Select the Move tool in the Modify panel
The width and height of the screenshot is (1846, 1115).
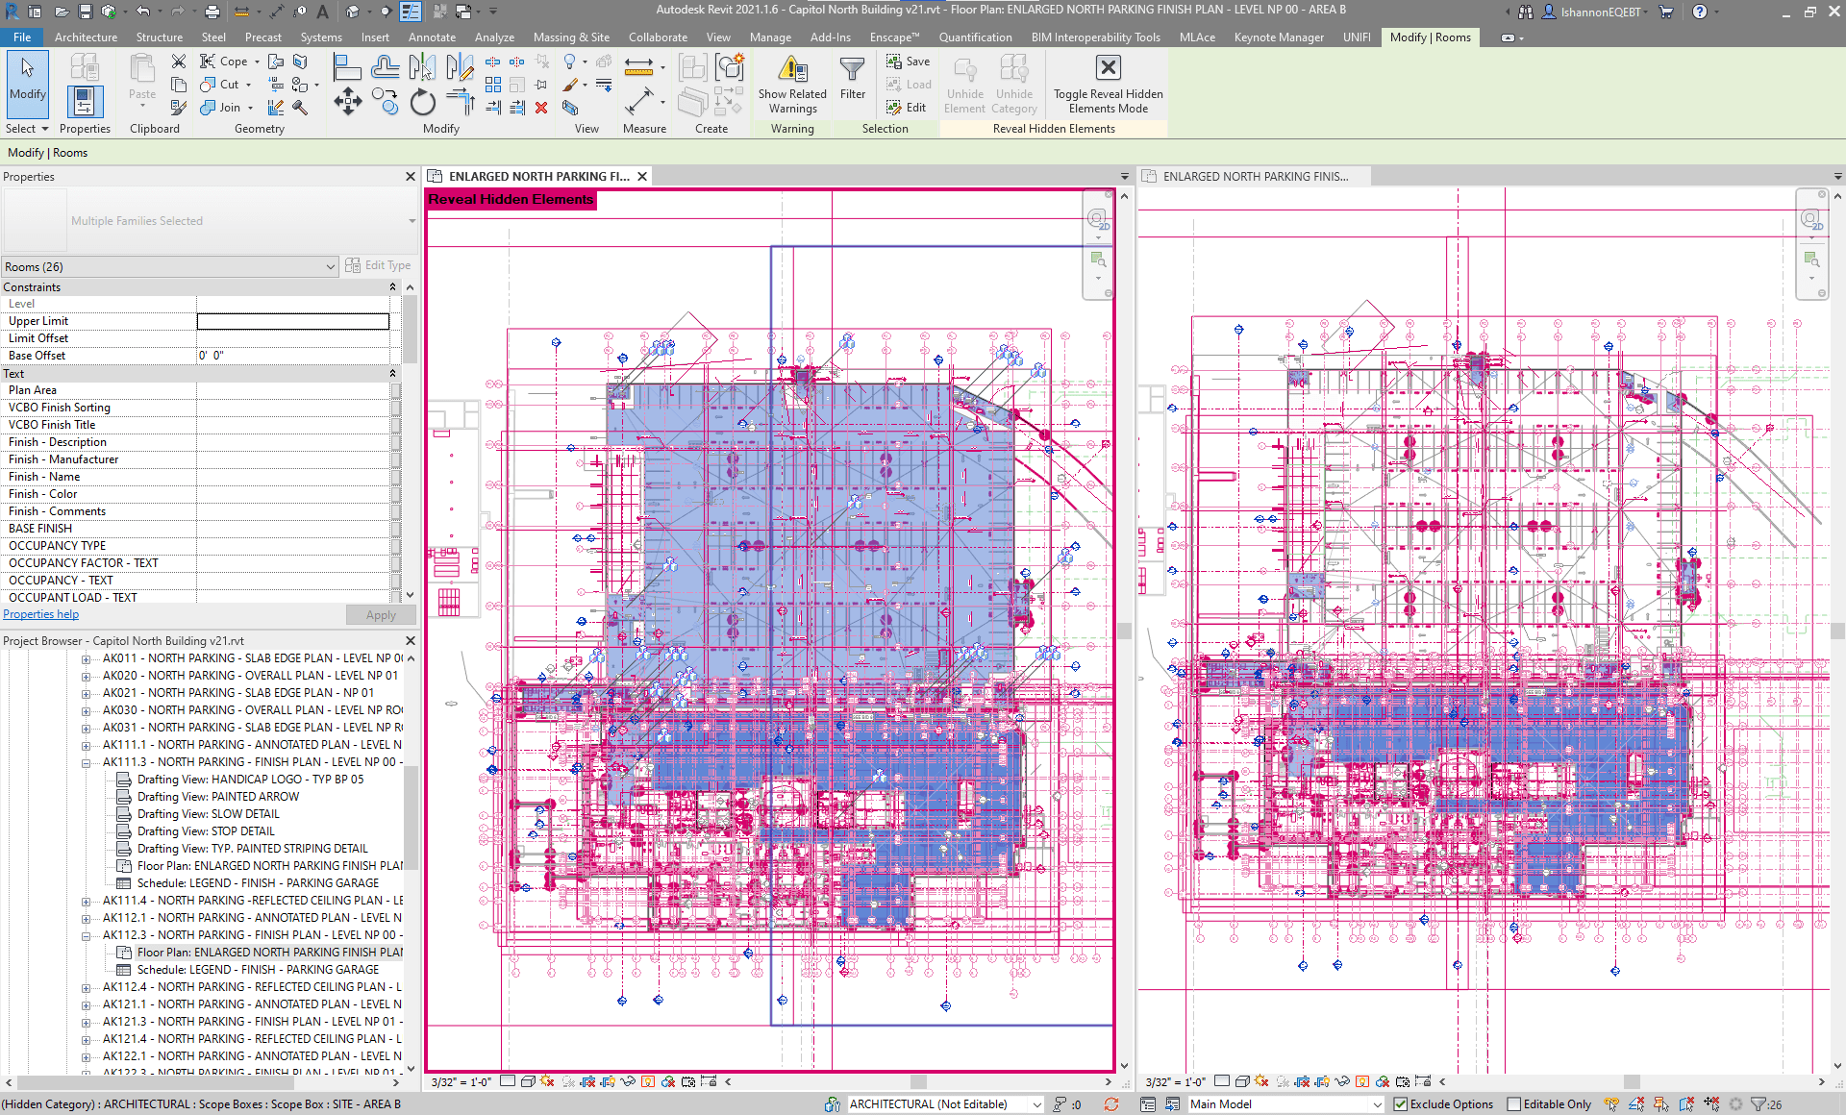pyautogui.click(x=347, y=101)
